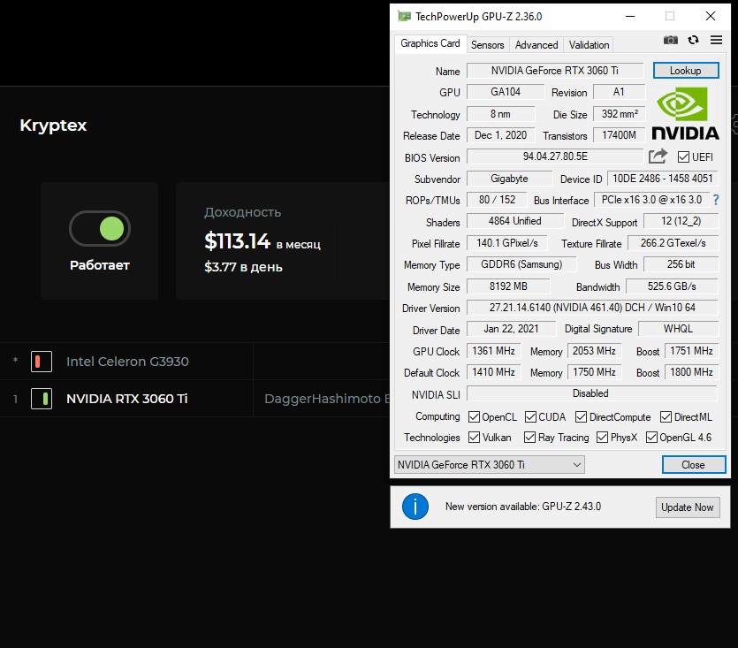Click Intel Celeron G3930 red status icon
This screenshot has height=648, width=738.
click(x=42, y=362)
